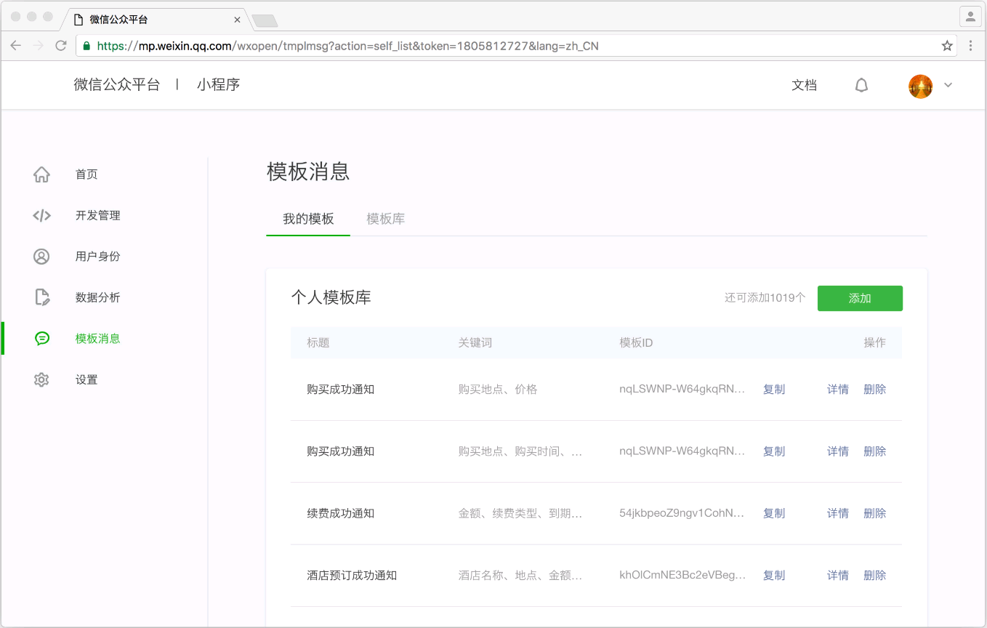Click the 续费成功通知 title cell

(341, 513)
